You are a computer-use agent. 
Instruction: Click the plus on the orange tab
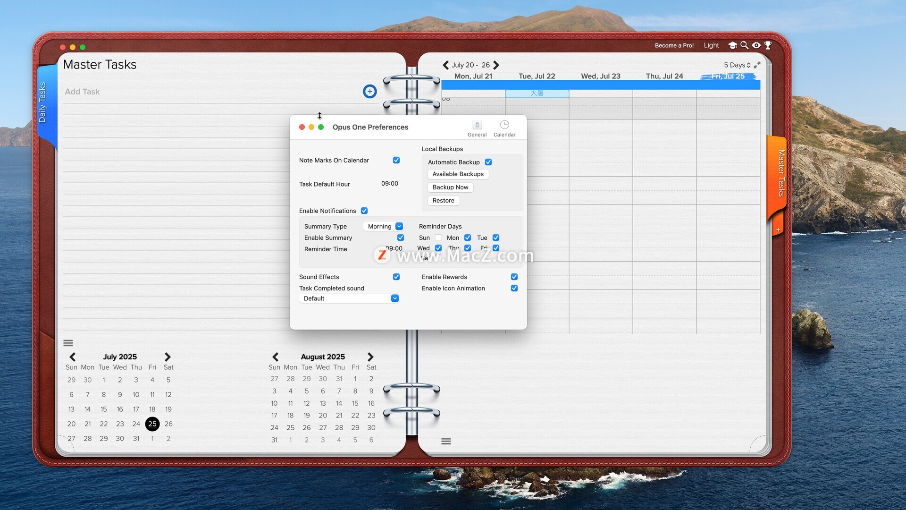click(778, 230)
